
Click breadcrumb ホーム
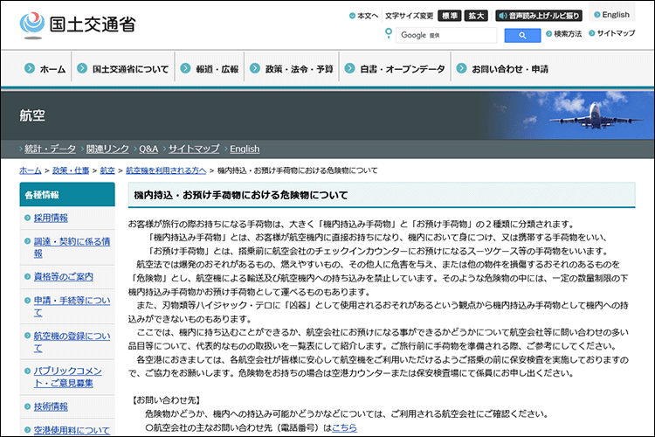point(31,170)
